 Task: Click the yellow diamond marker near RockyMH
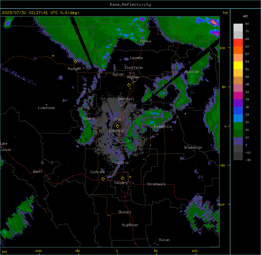76,61
